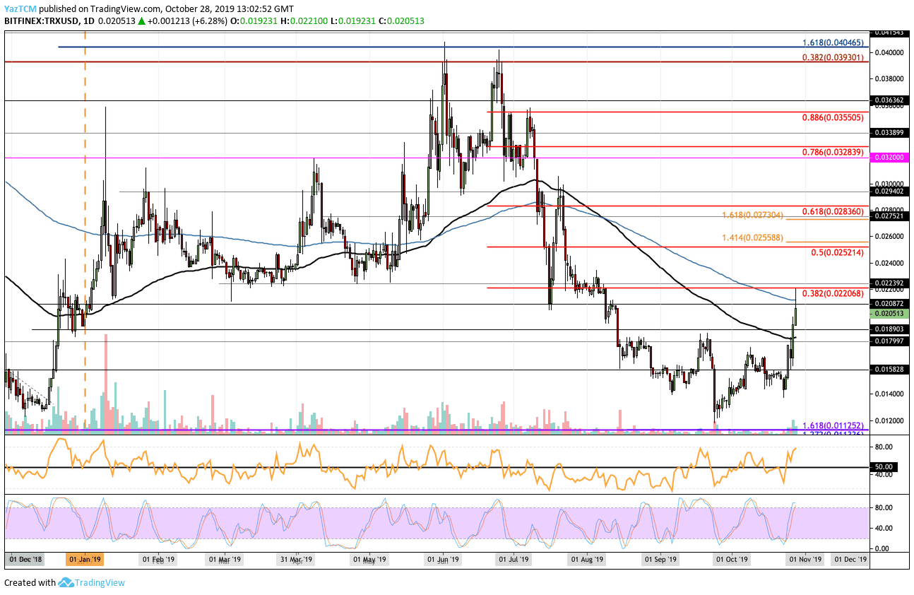
Task: Click the 0.786(0.032839) Fibonacci label
Action: click(x=831, y=153)
